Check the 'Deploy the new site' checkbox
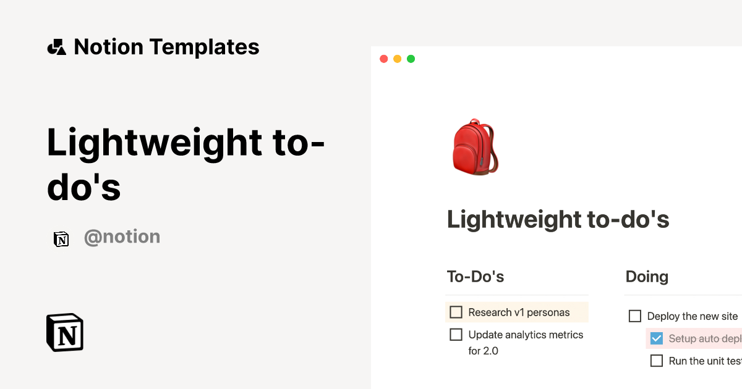742x389 pixels. [635, 316]
